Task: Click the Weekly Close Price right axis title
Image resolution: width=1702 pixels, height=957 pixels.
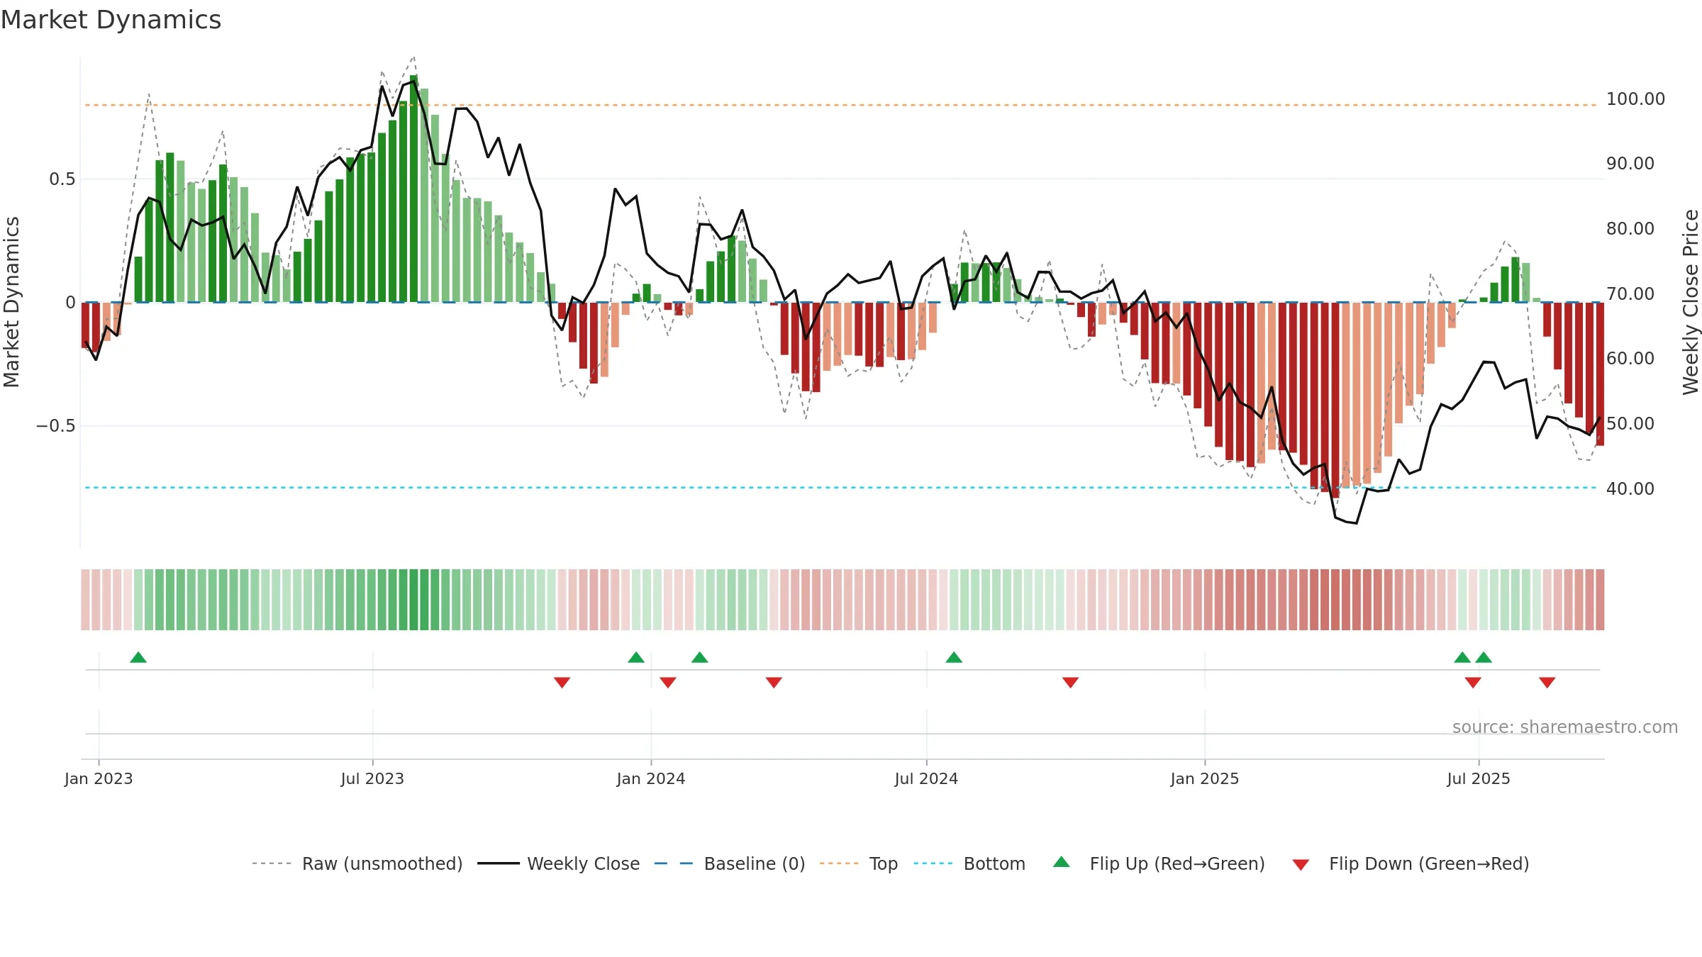Action: [1691, 302]
